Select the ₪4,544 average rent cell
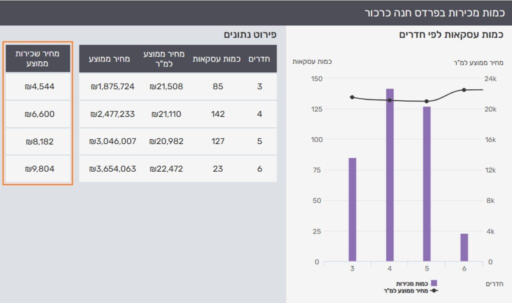Viewport: 512px width, 303px height. 39,86
